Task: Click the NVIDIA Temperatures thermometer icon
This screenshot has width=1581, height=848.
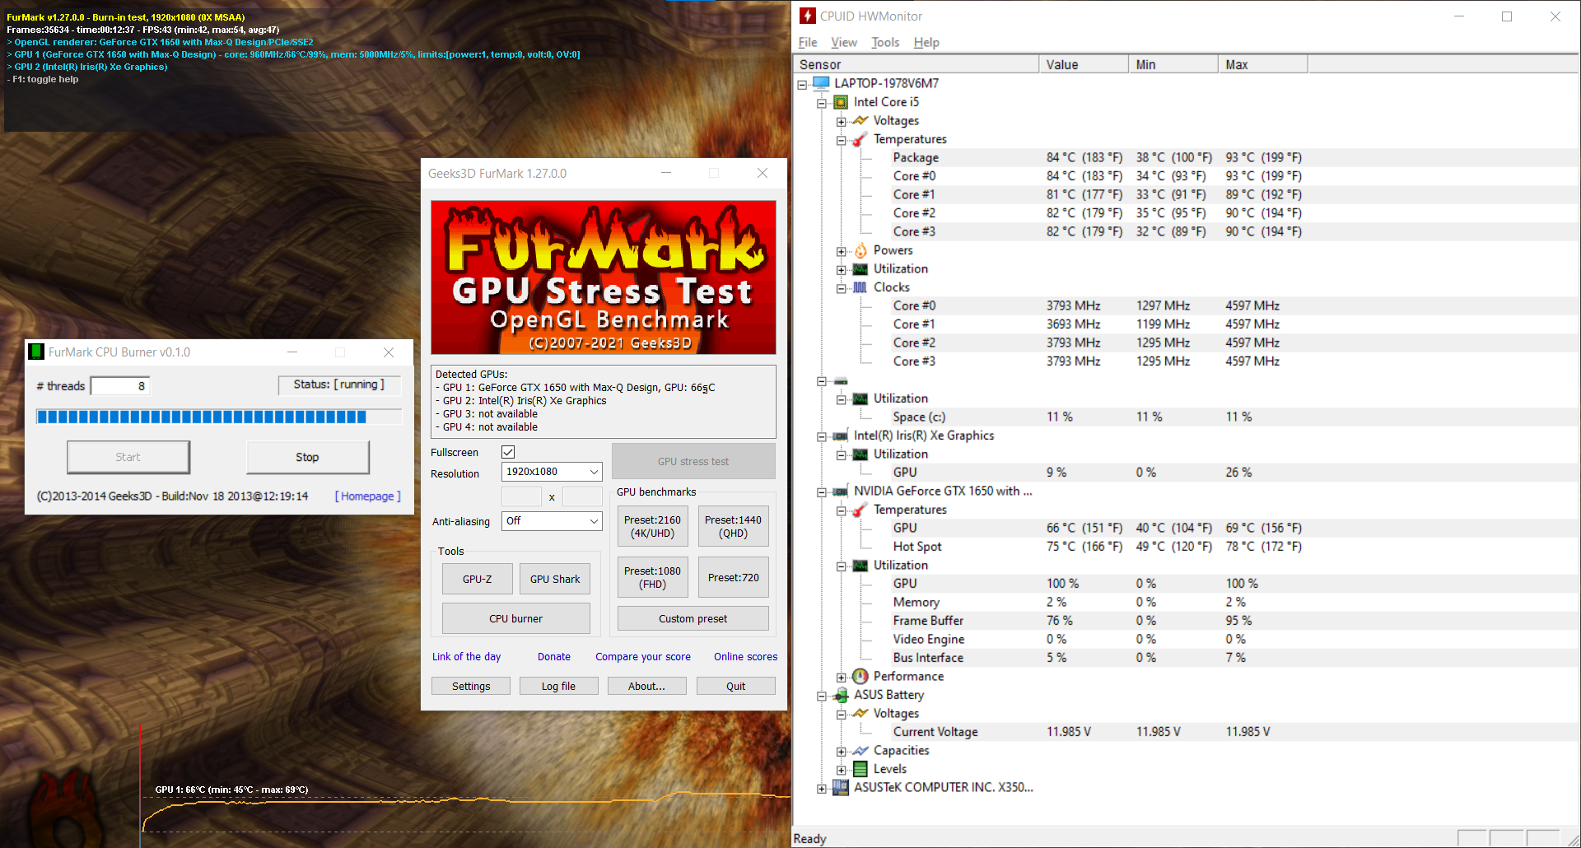Action: (x=860, y=510)
